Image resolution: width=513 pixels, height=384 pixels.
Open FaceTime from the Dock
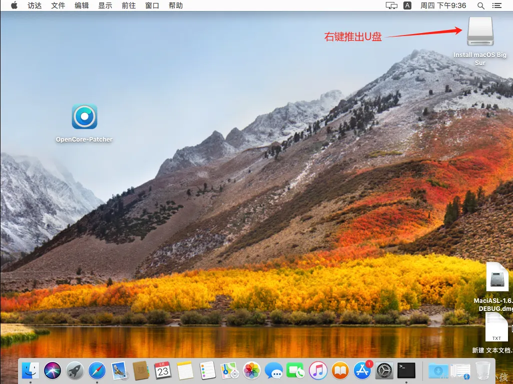(295, 370)
